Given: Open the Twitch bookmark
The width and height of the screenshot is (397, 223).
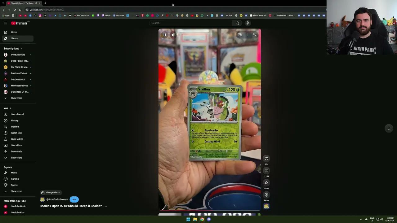Looking at the screenshot, I should click(106, 15).
